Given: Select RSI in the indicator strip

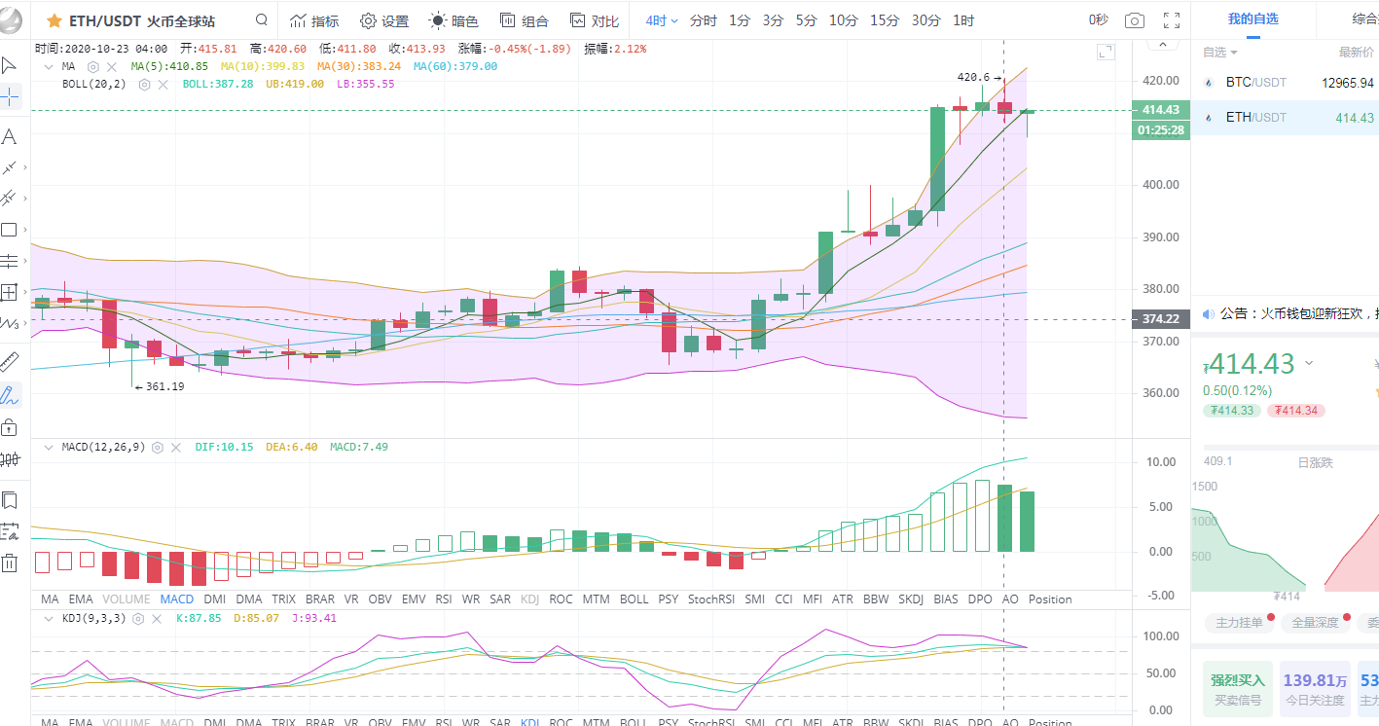Looking at the screenshot, I should tap(444, 599).
